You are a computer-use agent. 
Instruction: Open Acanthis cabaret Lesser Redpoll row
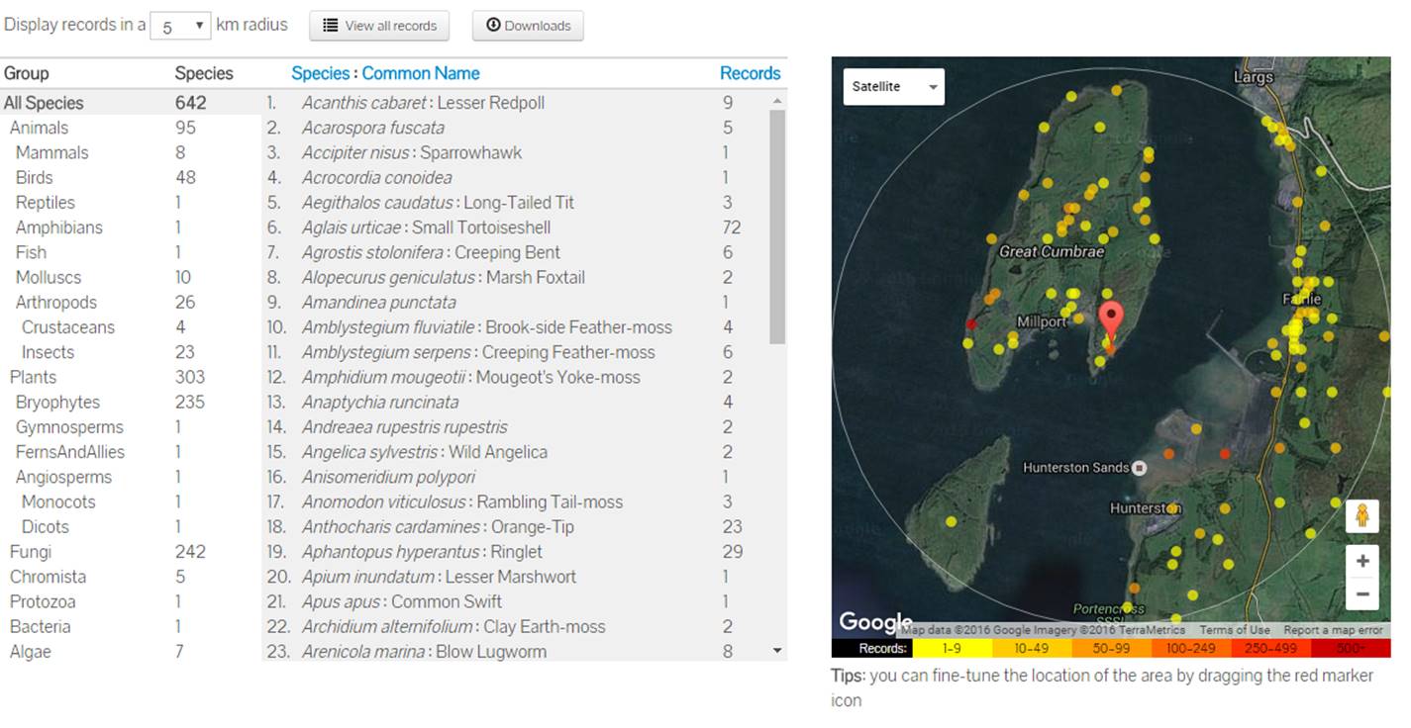516,103
